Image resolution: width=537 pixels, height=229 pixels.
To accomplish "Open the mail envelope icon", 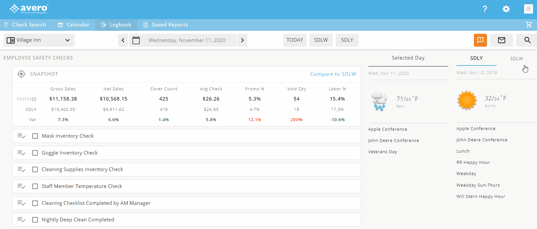I will (x=501, y=40).
